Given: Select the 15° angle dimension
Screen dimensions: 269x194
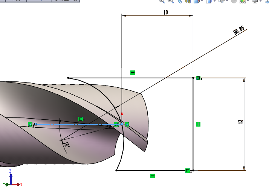Looking at the screenshot, I should tap(66, 145).
